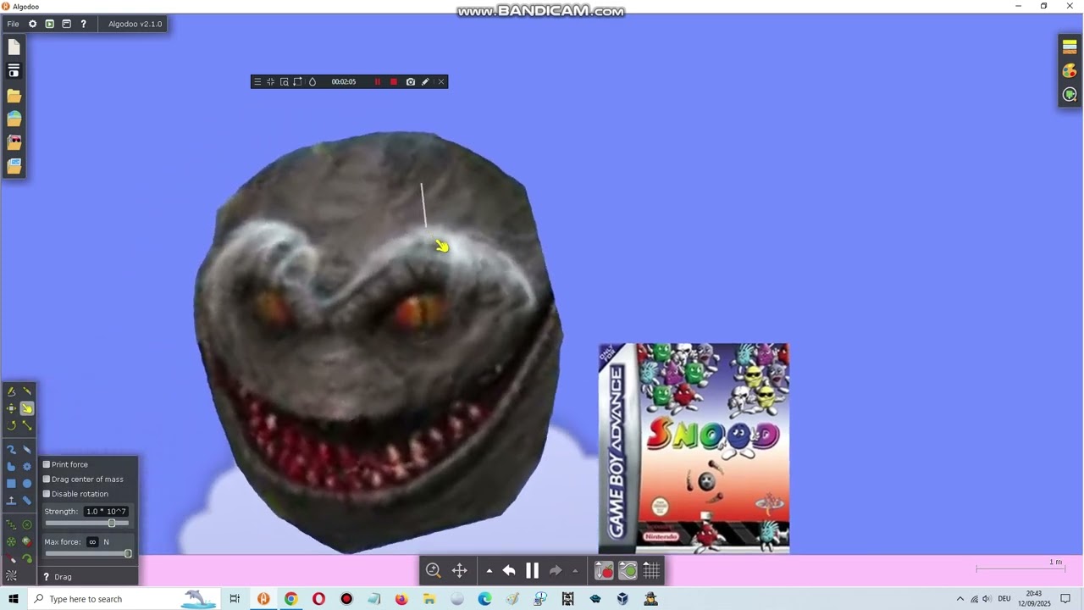Enable the Disable rotation checkbox
1084x610 pixels.
click(x=47, y=493)
